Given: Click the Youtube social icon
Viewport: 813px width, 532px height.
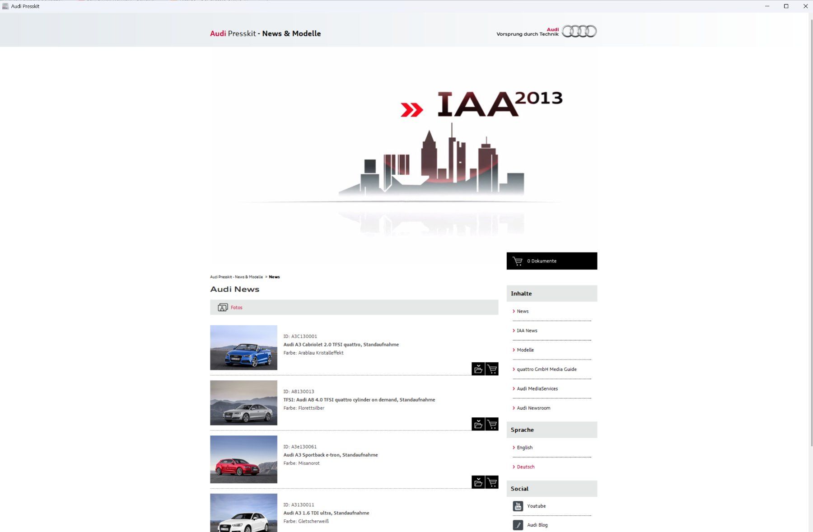Looking at the screenshot, I should 518,506.
